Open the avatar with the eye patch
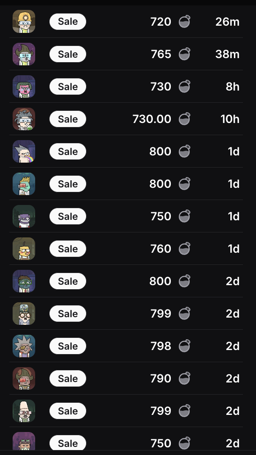Viewport: 256px width, 455px height. click(24, 346)
